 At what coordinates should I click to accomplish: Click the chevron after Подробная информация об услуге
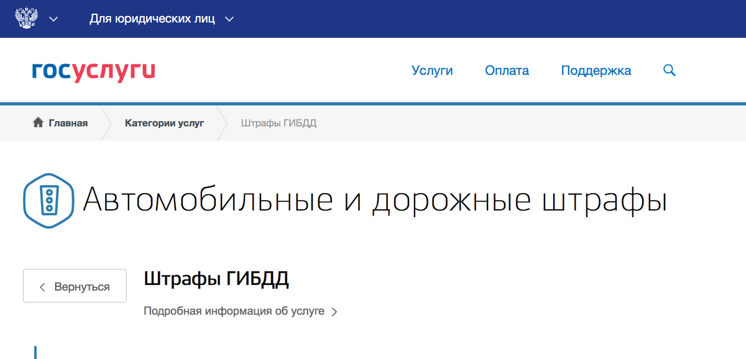[335, 311]
